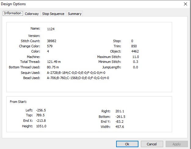Screen dimensions: 191x149
Task: Click the Stitch Count value 38982
Action: coord(52,41)
